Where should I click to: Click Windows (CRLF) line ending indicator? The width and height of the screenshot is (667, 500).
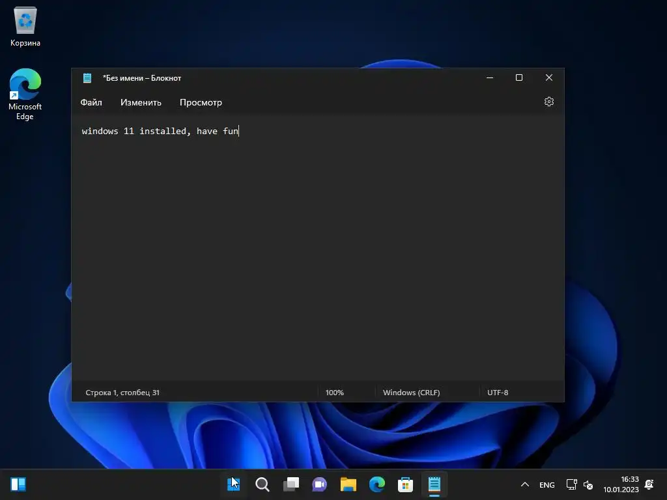click(412, 393)
